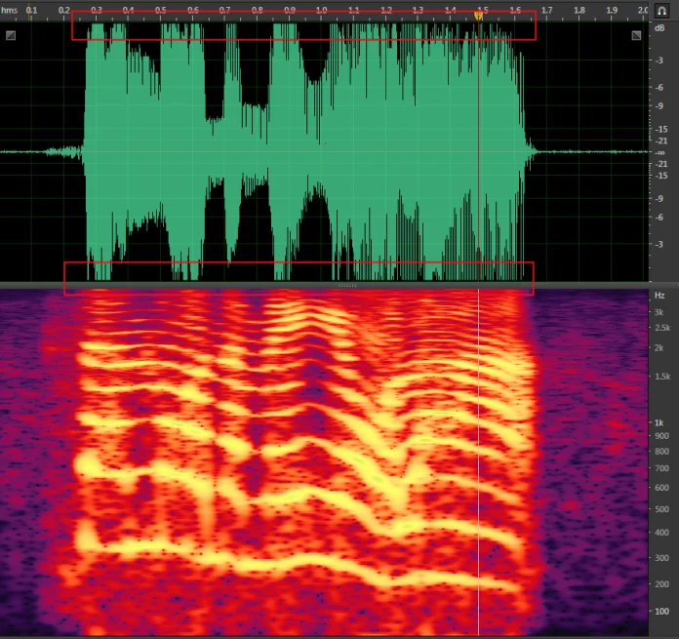This screenshot has height=639, width=679.
Task: Click the 700 Hz scale label
Action: point(661,468)
